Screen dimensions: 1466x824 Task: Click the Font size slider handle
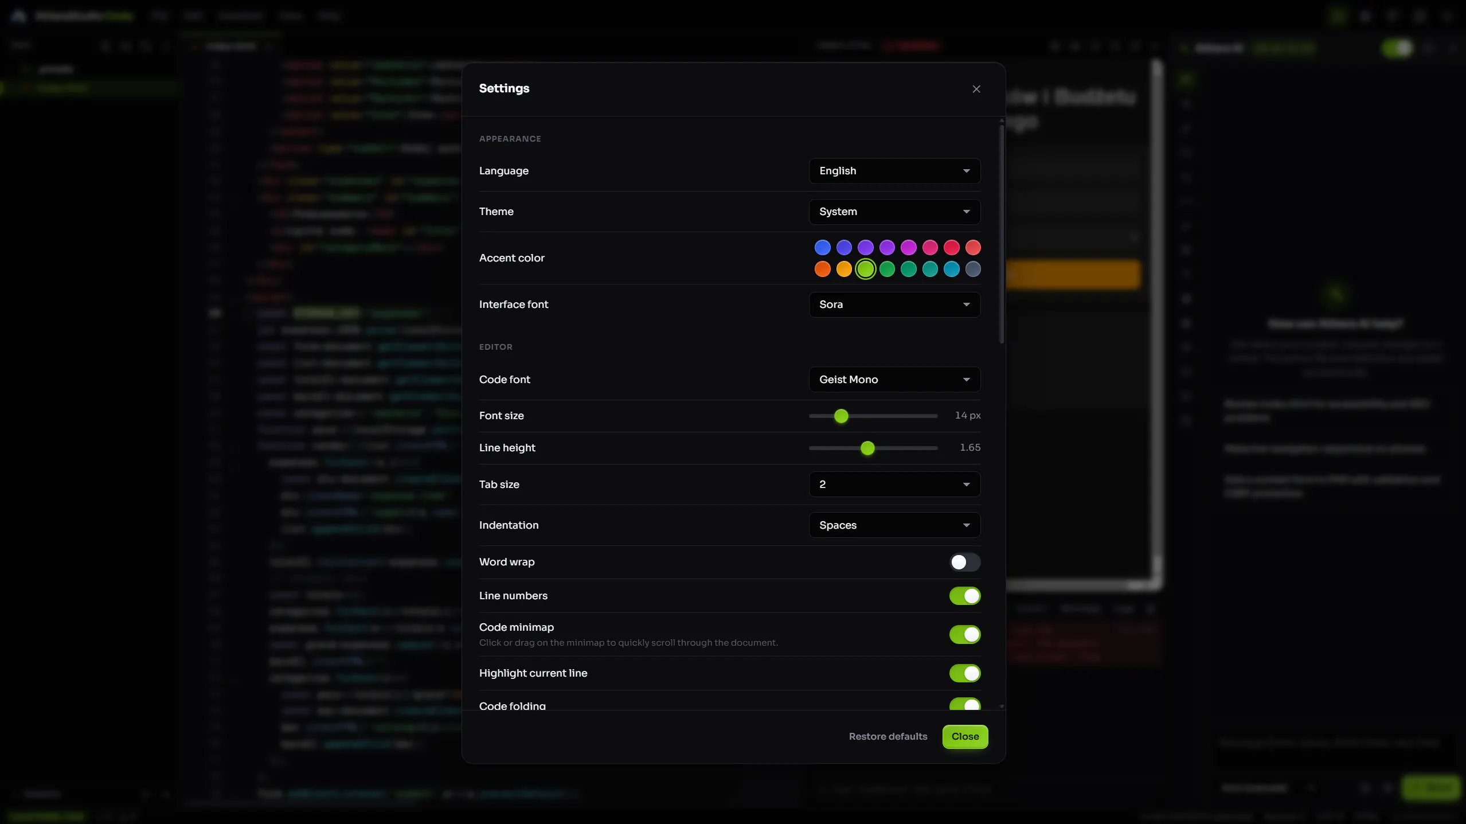point(841,416)
